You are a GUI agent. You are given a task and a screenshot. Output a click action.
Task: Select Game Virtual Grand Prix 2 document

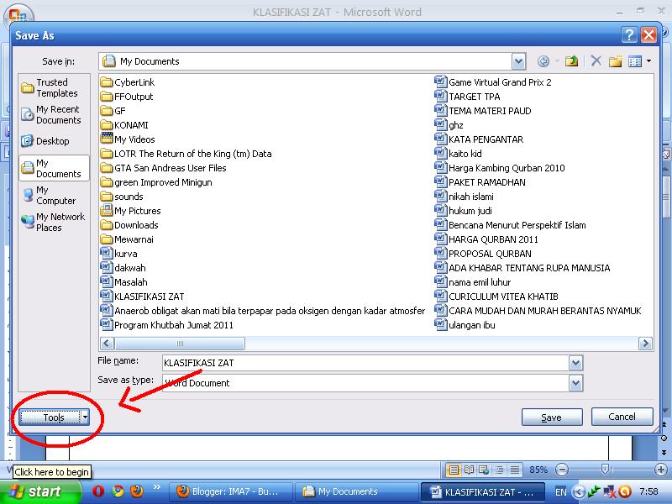pyautogui.click(x=493, y=82)
